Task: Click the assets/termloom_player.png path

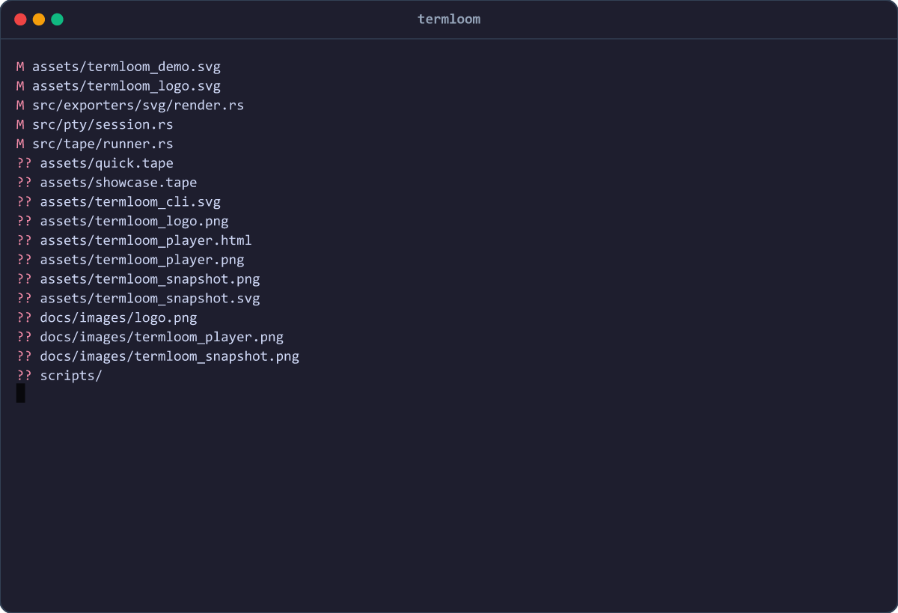Action: click(142, 260)
